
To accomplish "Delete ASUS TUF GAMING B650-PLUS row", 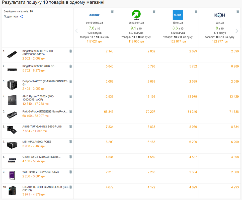I will [70, 126].
